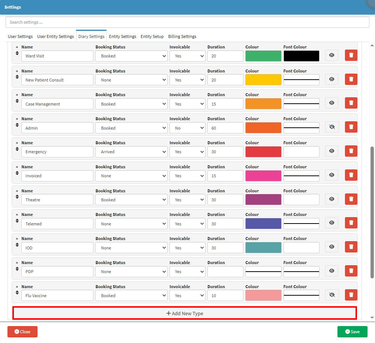Click trash icon for Emergency row
Viewport: 375px width, 343px height.
[351, 151]
